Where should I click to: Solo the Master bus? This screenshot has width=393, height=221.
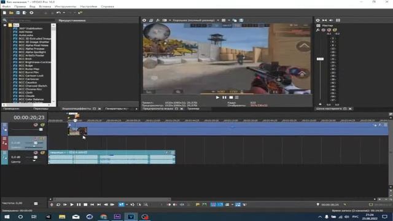[x=335, y=30]
